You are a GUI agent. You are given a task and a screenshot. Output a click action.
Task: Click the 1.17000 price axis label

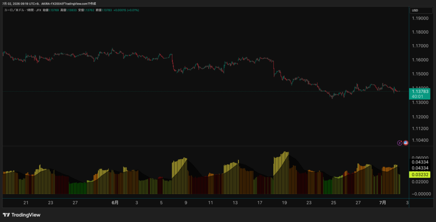420,46
